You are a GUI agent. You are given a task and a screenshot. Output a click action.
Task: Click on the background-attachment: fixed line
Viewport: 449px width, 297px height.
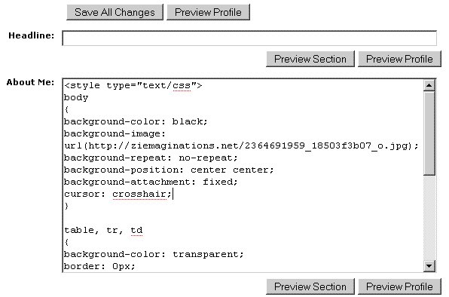tap(151, 182)
